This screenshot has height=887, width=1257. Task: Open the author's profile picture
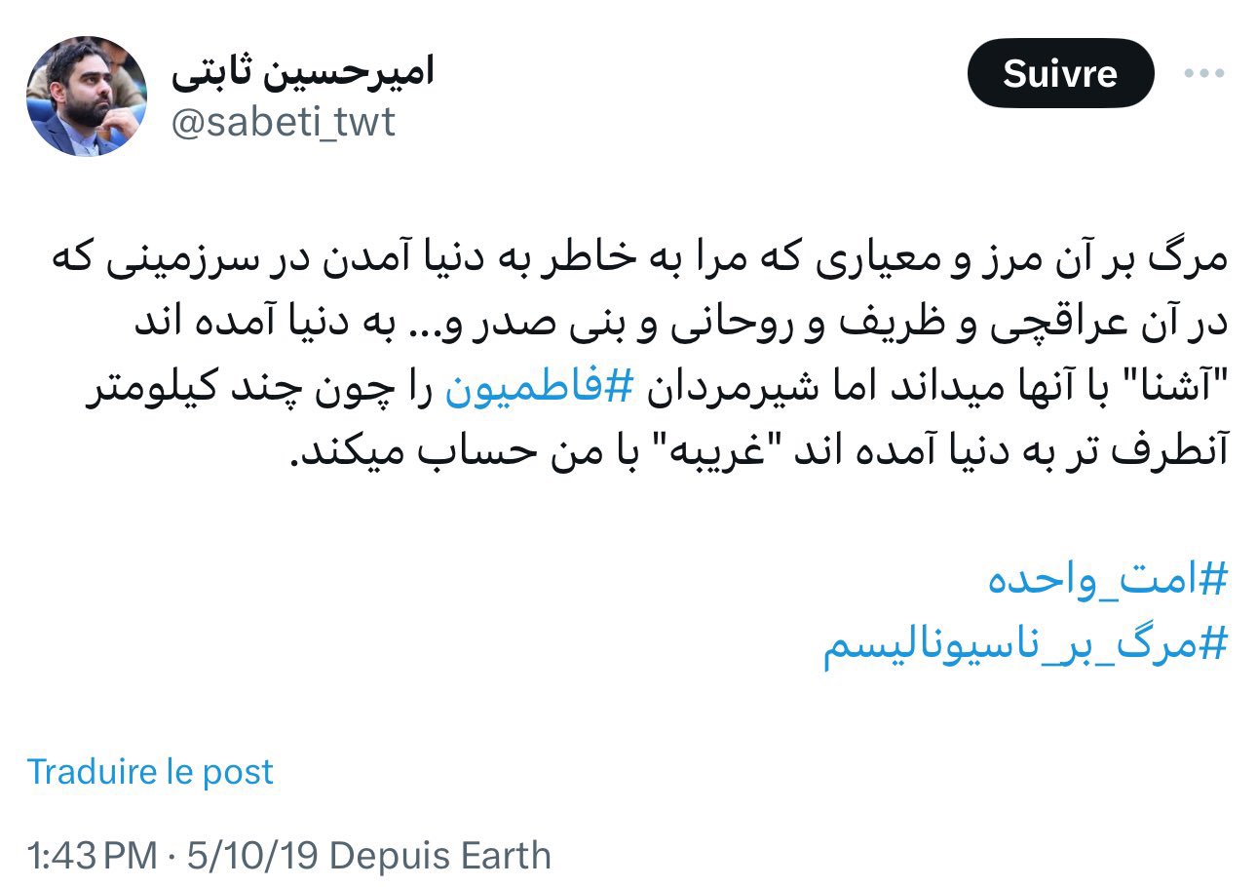point(86,96)
